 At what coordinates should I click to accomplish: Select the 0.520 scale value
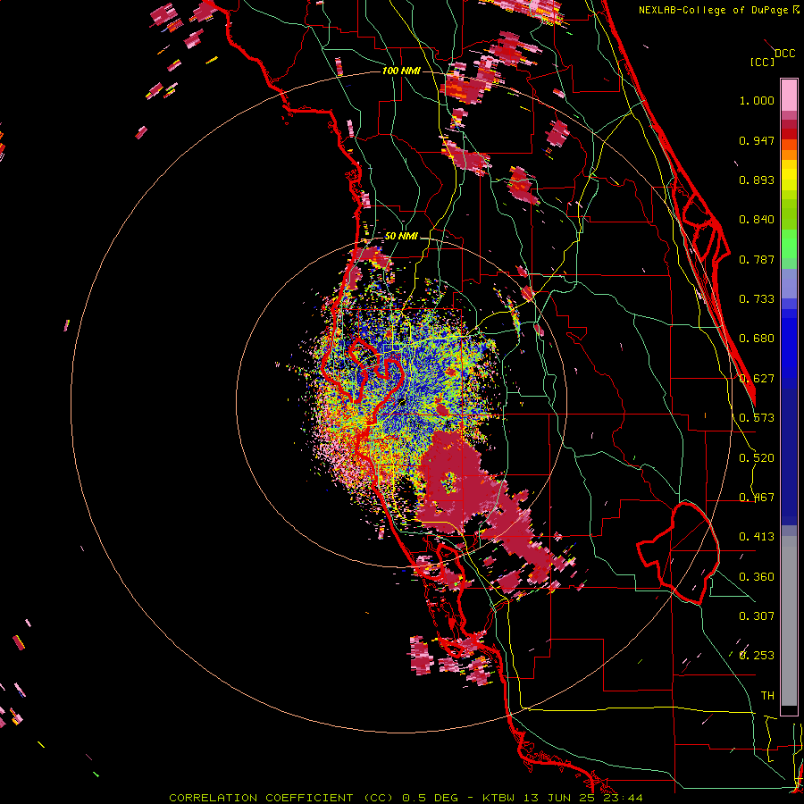click(x=757, y=458)
